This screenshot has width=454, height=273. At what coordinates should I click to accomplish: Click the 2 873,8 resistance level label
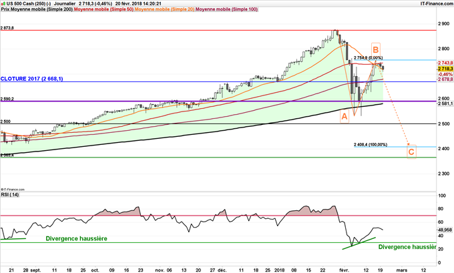click(x=7, y=28)
